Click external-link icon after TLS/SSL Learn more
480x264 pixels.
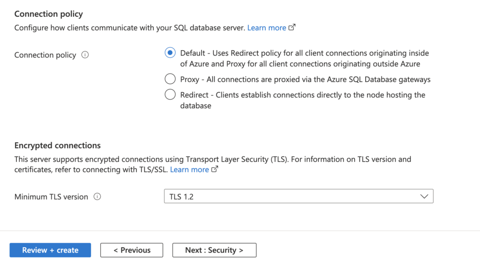[x=215, y=169]
